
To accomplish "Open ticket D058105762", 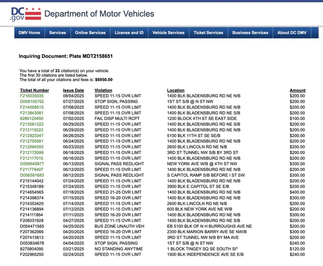I will [32, 101].
